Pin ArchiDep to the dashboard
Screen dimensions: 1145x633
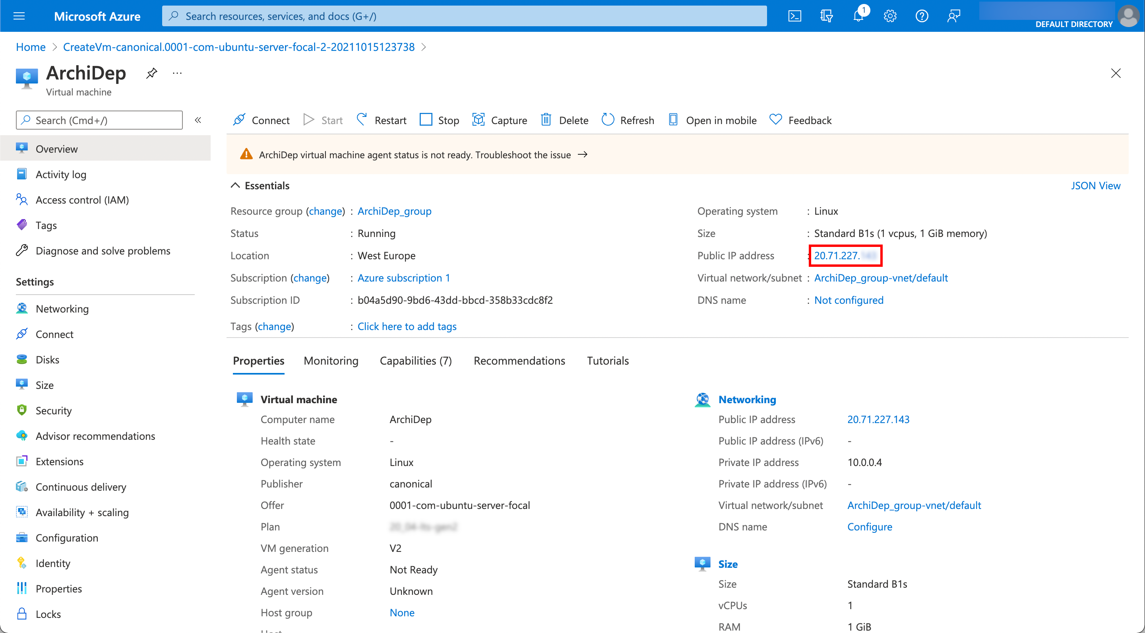(151, 73)
